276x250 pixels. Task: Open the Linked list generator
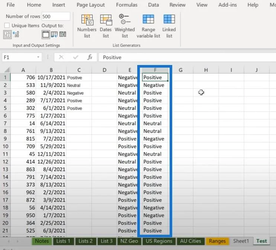169,26
